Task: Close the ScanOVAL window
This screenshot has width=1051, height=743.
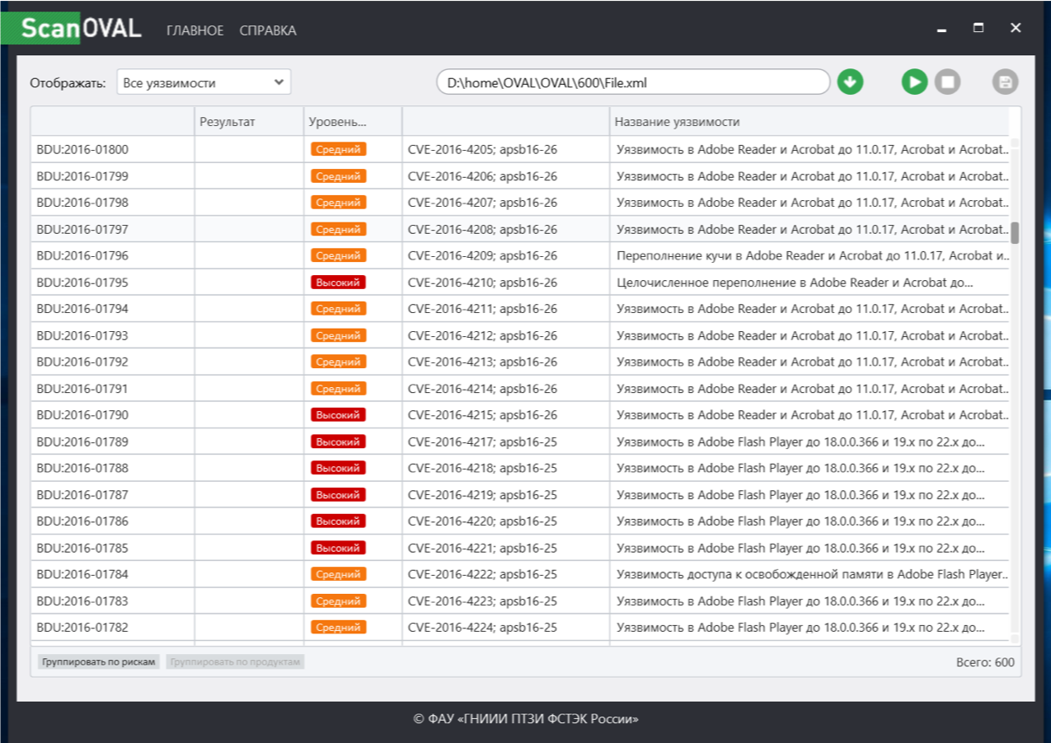Action: [1016, 28]
